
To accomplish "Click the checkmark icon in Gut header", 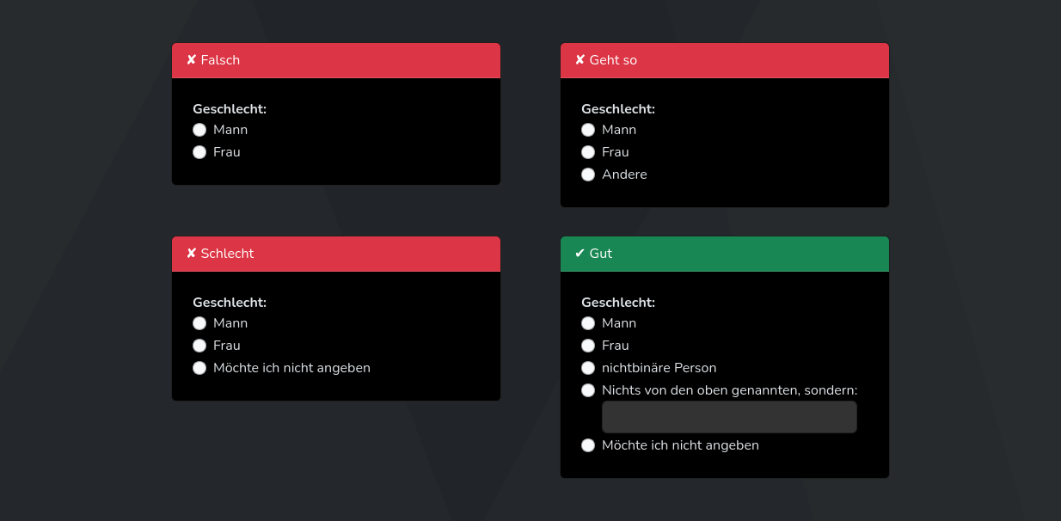I will tap(580, 254).
